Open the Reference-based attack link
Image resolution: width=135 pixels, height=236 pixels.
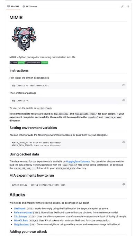23,212
